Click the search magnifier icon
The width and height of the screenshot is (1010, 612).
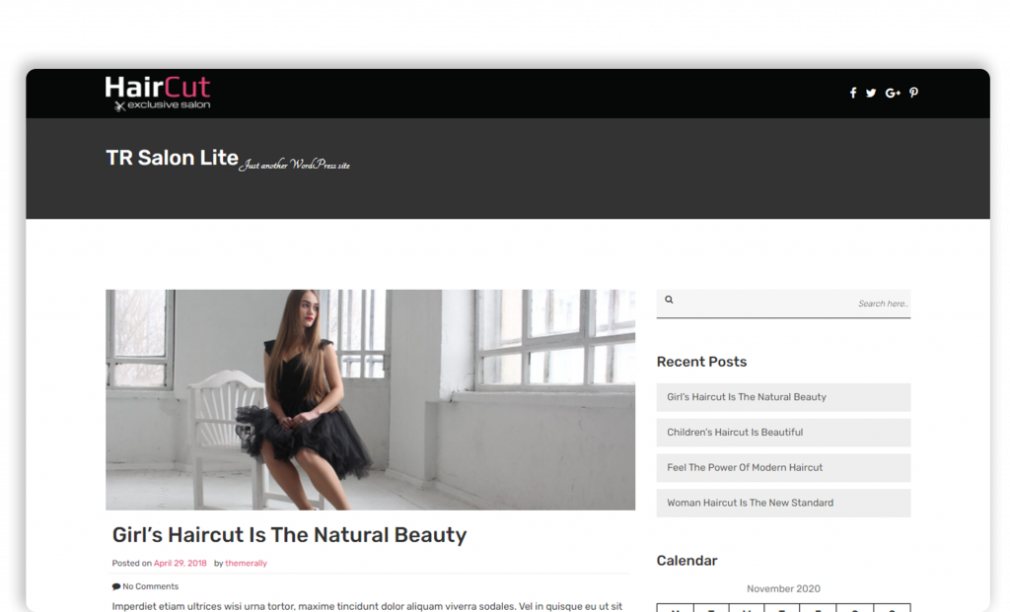click(669, 300)
